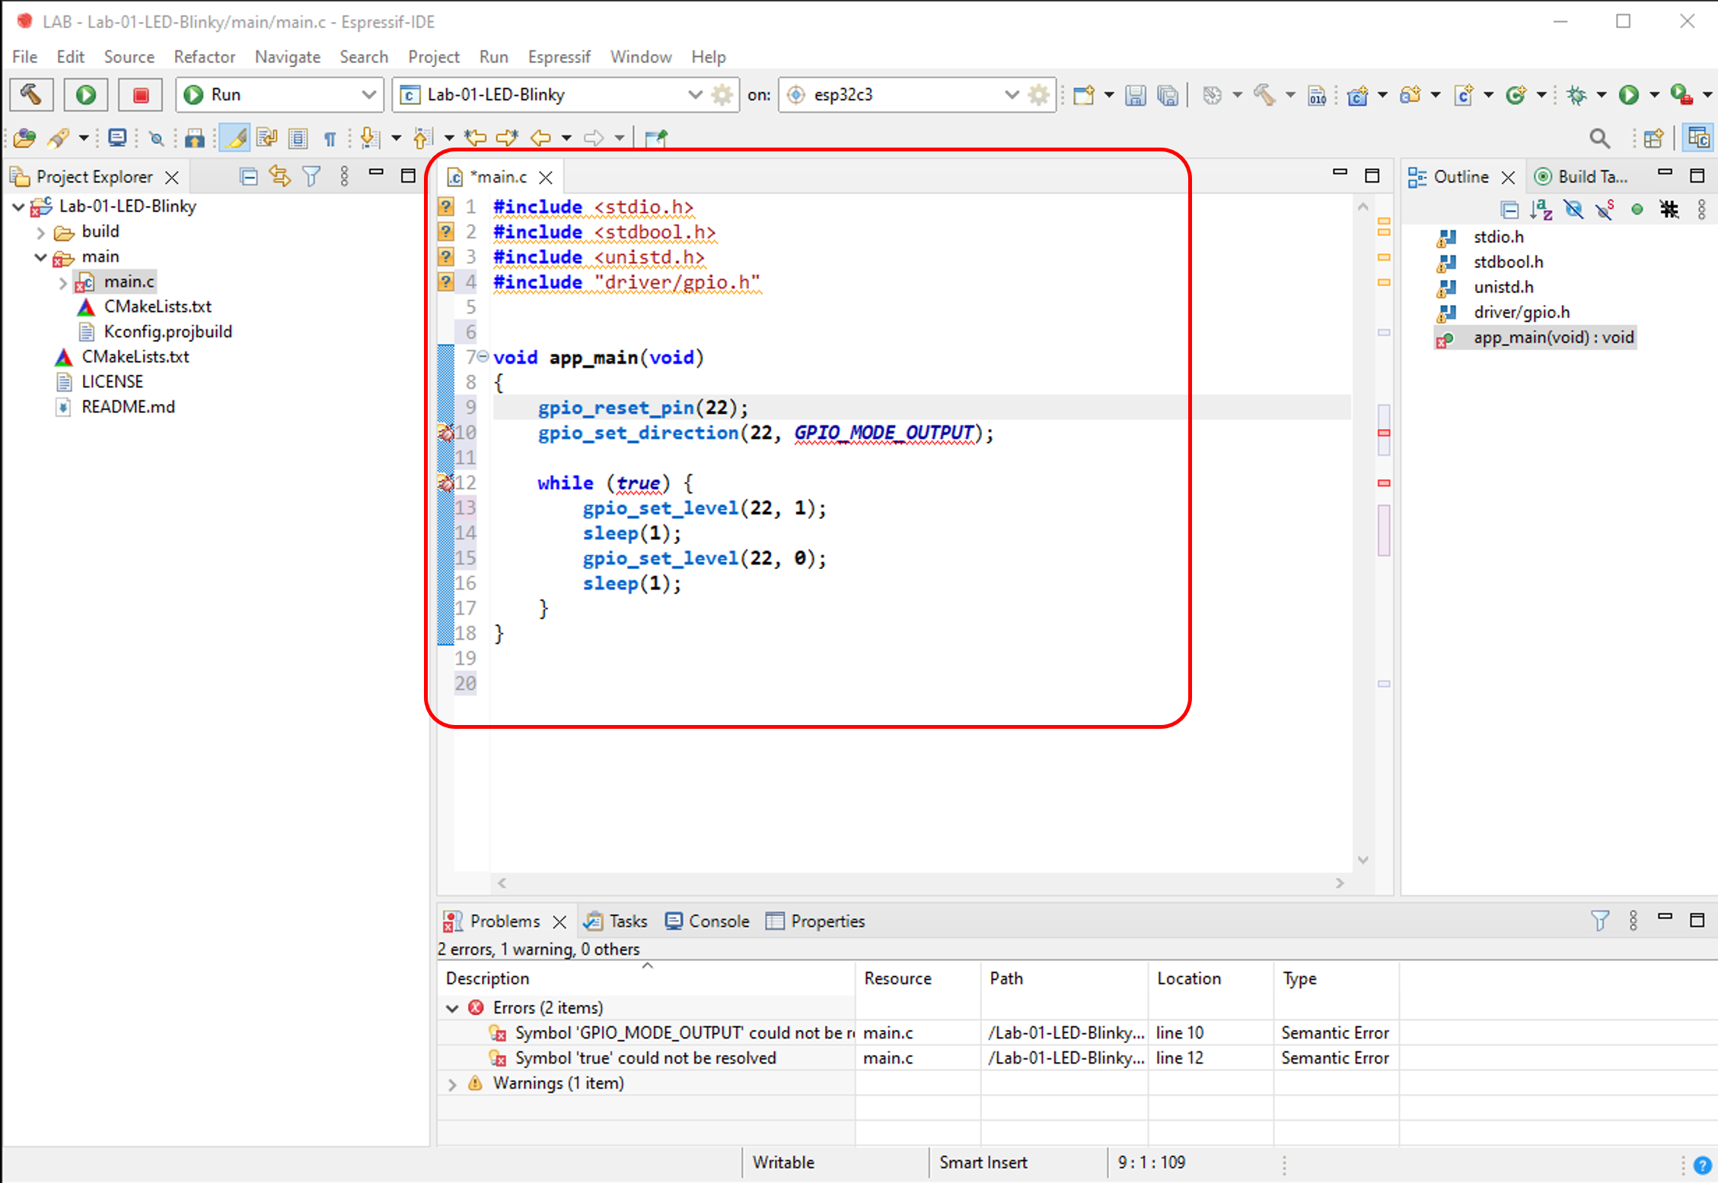Toggle Mark Occurrences highlighter button

(x=236, y=138)
